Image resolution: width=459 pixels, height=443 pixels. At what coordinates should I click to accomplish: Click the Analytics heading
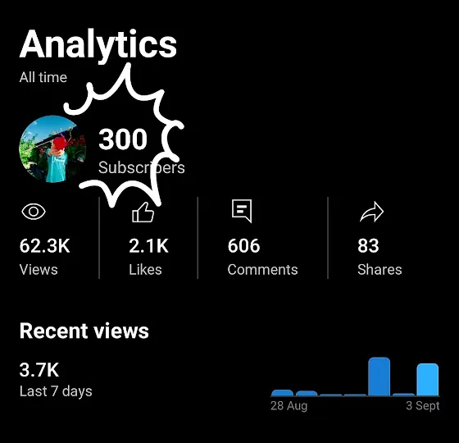click(98, 44)
